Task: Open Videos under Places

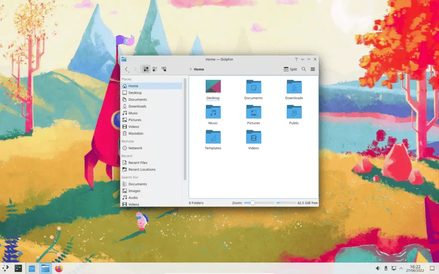Action: click(x=151, y=126)
